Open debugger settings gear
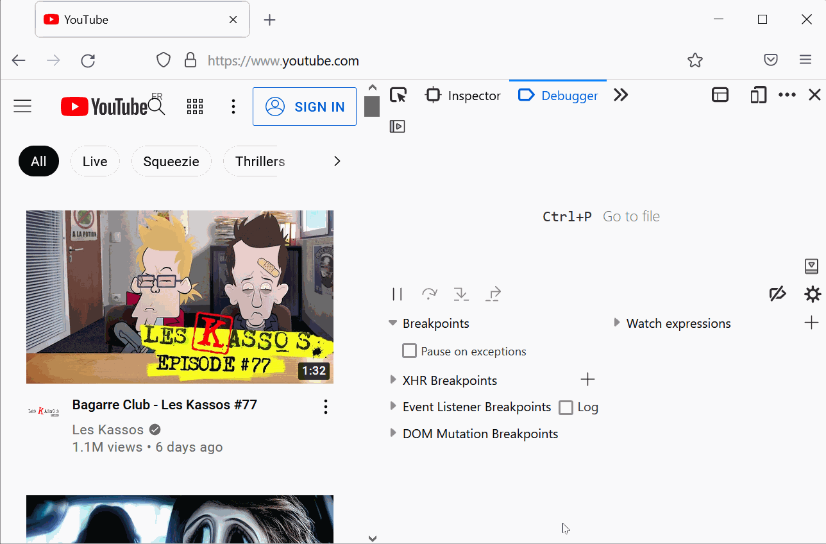 point(813,294)
